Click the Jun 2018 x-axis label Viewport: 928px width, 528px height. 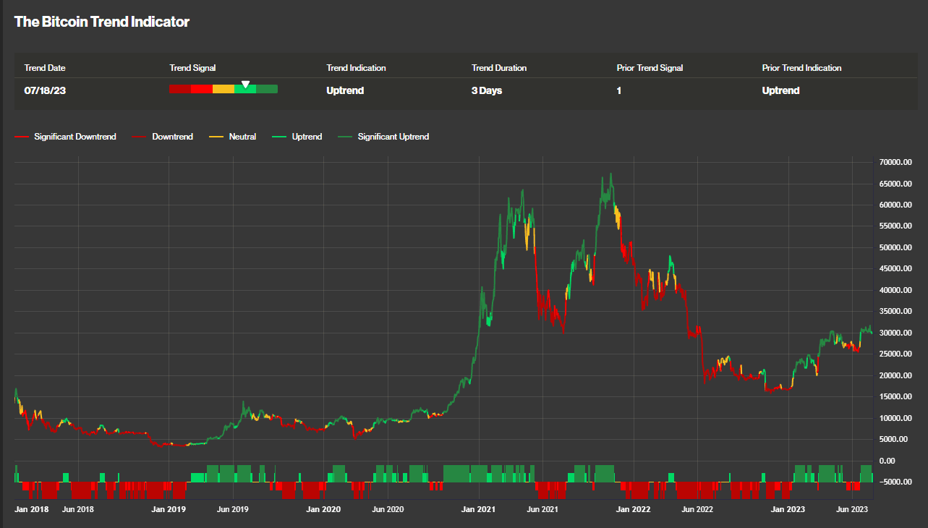click(78, 509)
